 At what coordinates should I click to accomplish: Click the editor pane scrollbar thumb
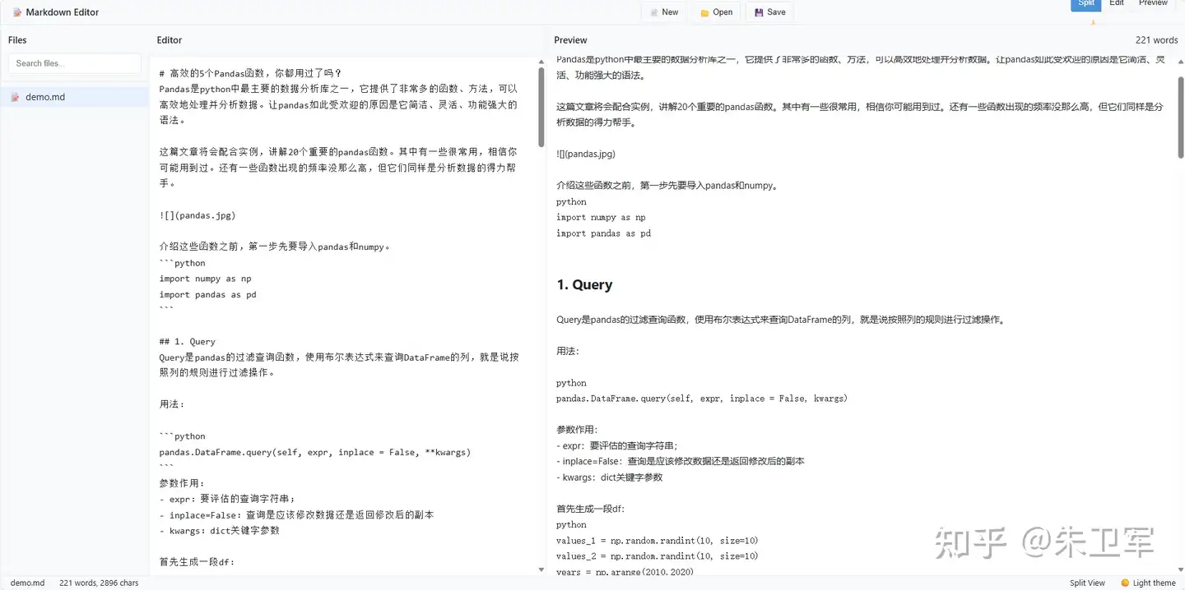click(x=541, y=107)
